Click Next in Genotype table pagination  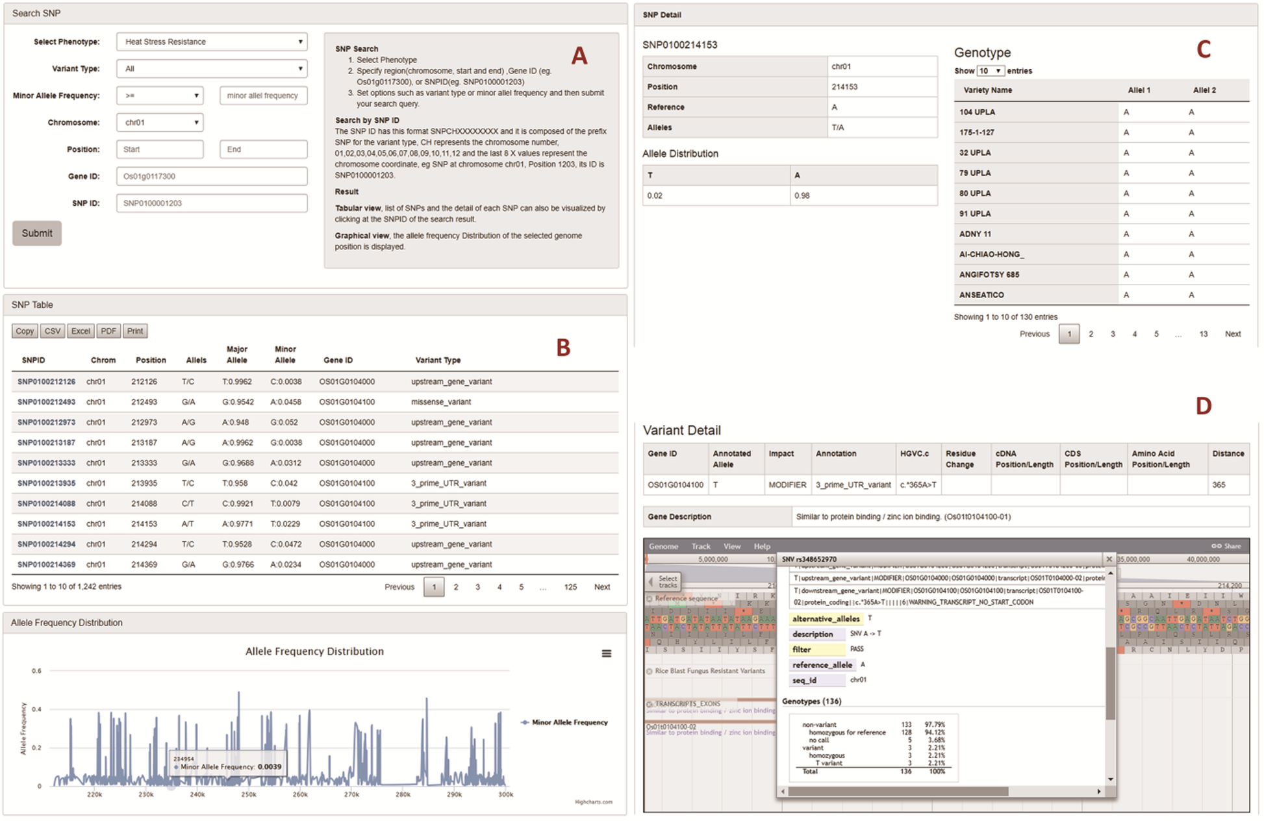pos(1233,334)
